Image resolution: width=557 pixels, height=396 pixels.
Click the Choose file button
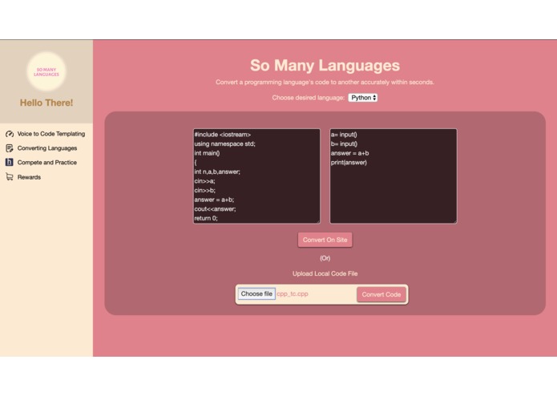click(x=256, y=293)
